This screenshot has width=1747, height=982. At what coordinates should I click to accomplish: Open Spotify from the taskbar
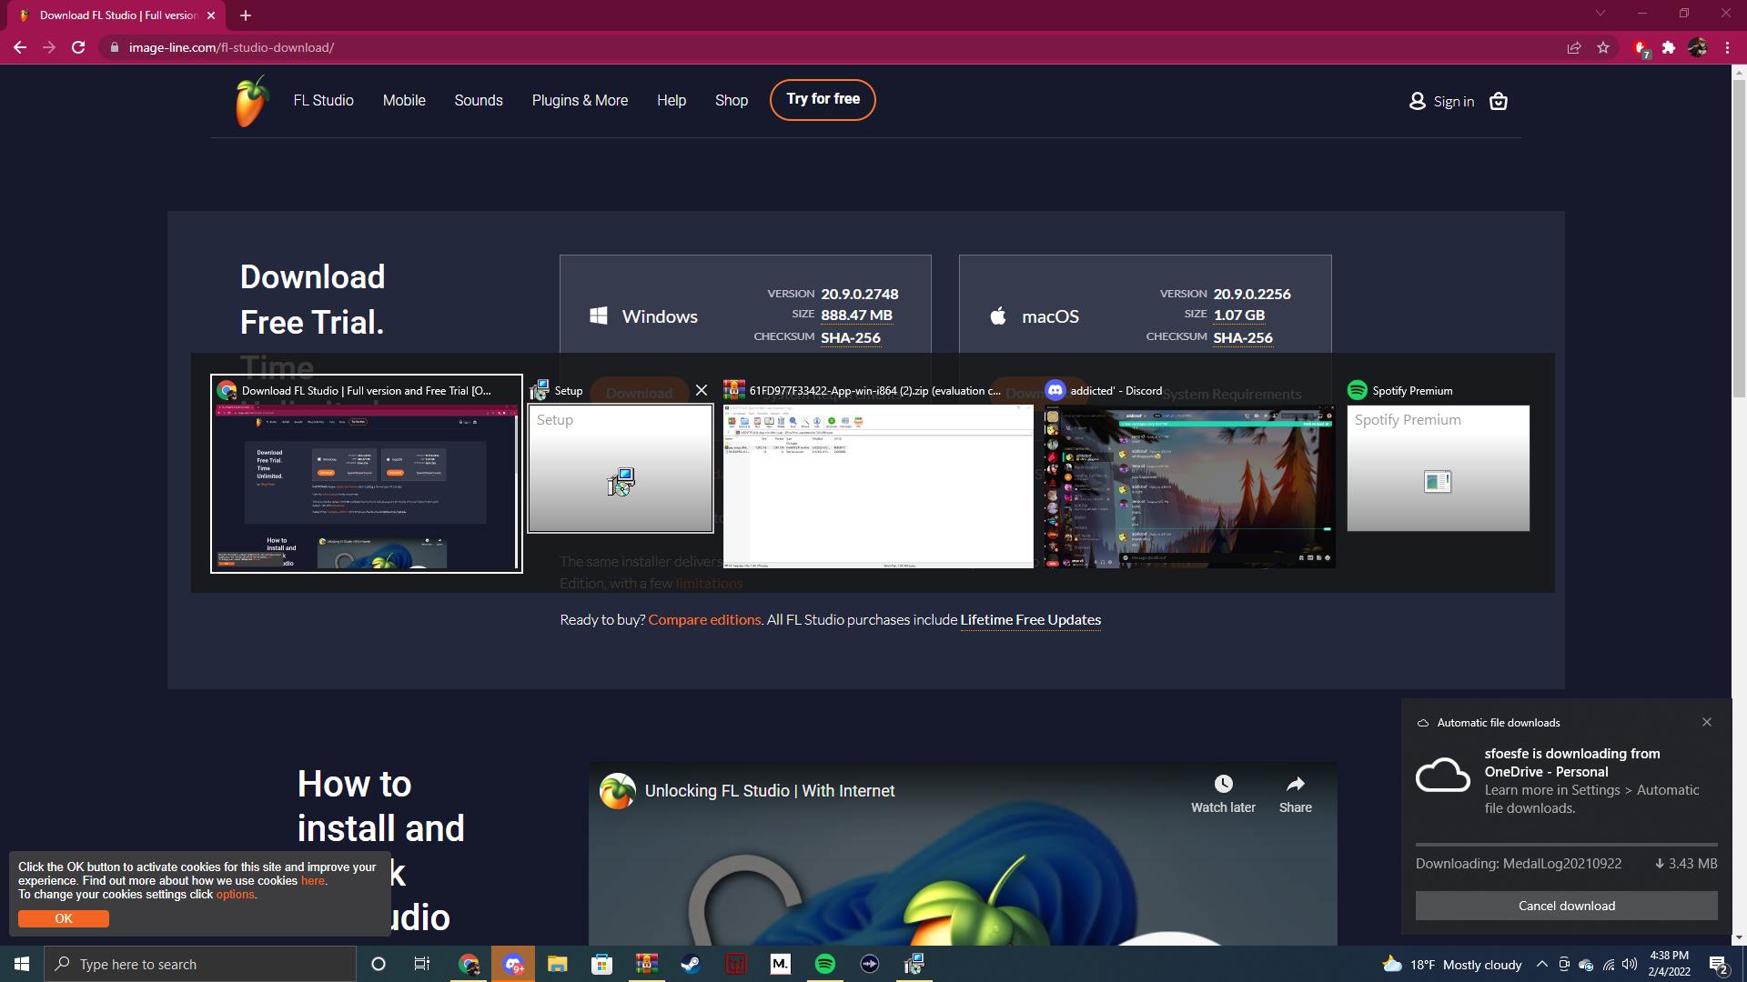click(824, 964)
